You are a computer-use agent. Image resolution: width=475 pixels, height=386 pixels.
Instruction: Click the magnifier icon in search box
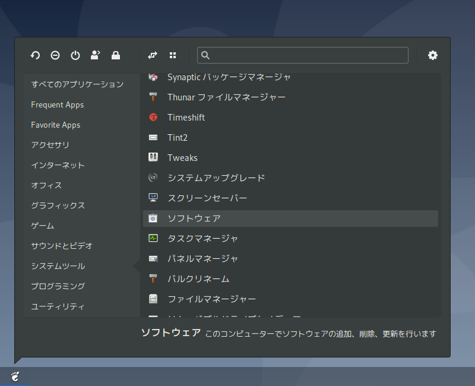[x=205, y=55]
